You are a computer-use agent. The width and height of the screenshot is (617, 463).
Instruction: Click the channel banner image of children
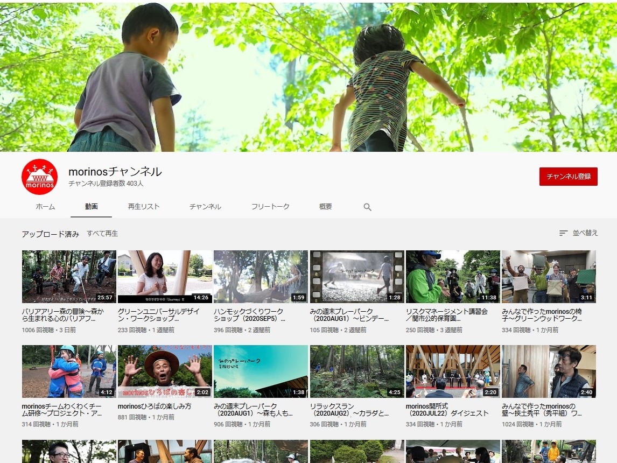point(308,76)
